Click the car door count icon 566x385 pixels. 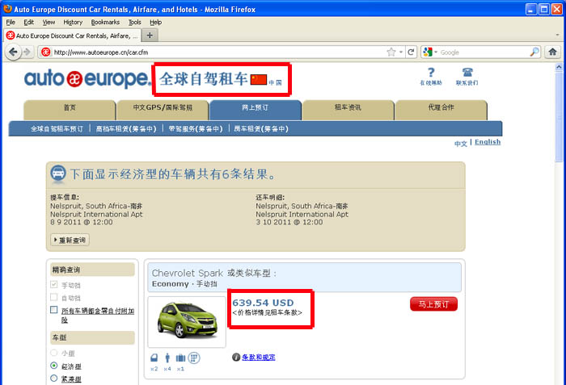(154, 358)
